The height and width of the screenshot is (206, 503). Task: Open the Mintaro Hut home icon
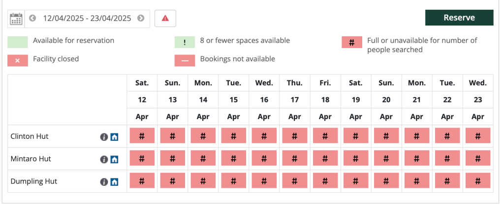pos(114,159)
